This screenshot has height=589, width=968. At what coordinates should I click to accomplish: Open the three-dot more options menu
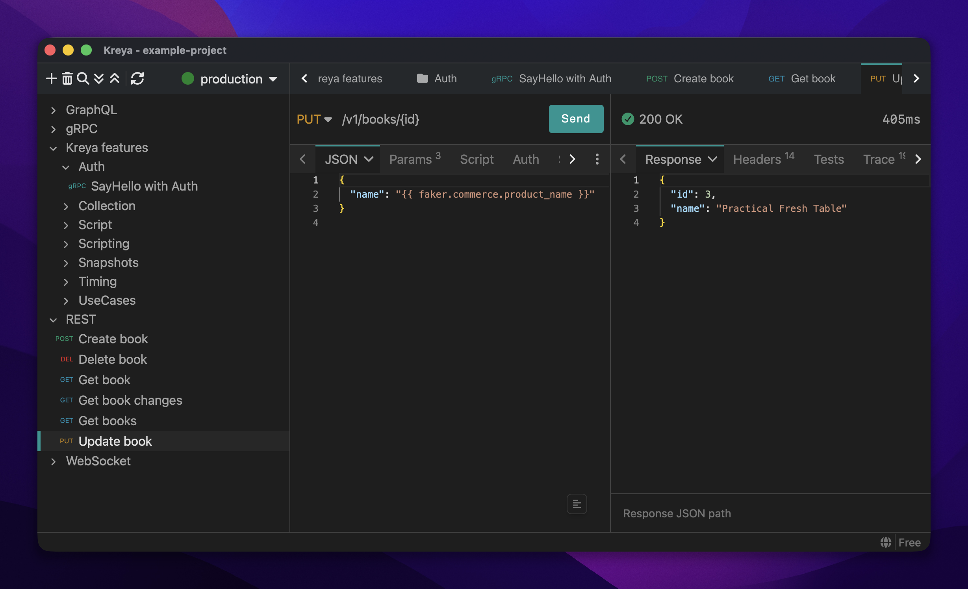click(597, 159)
